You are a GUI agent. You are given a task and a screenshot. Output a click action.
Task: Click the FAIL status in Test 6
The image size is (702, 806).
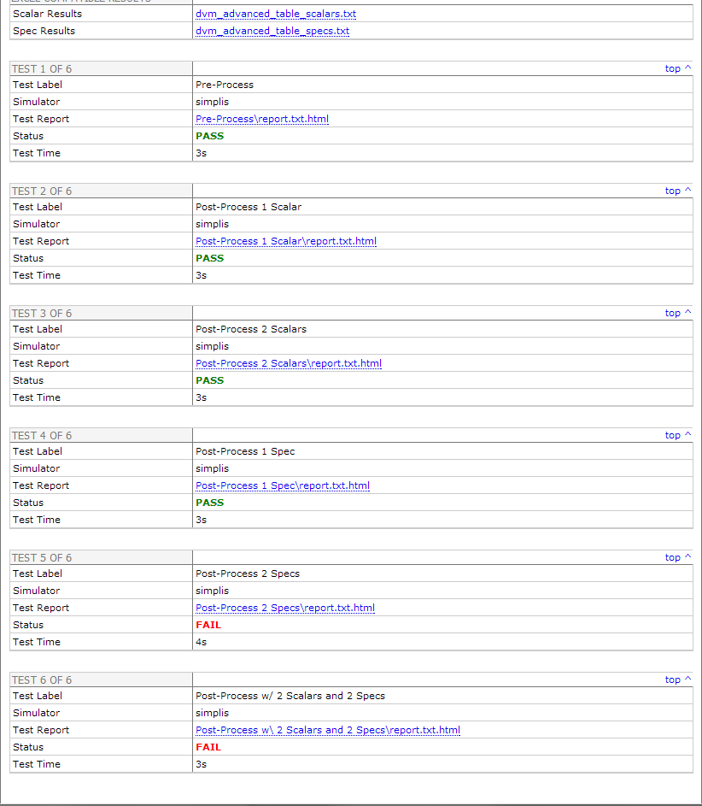click(208, 747)
